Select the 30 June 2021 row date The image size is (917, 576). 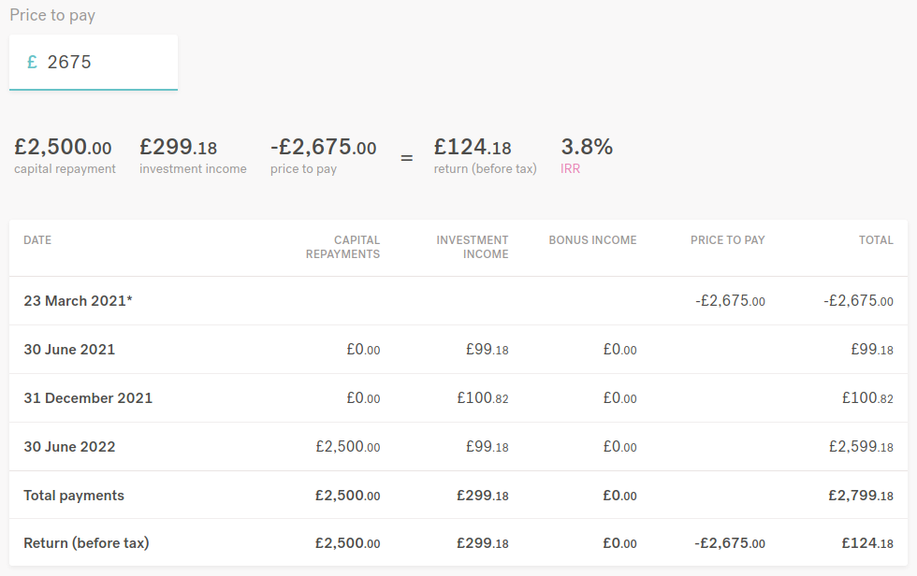[x=69, y=350]
